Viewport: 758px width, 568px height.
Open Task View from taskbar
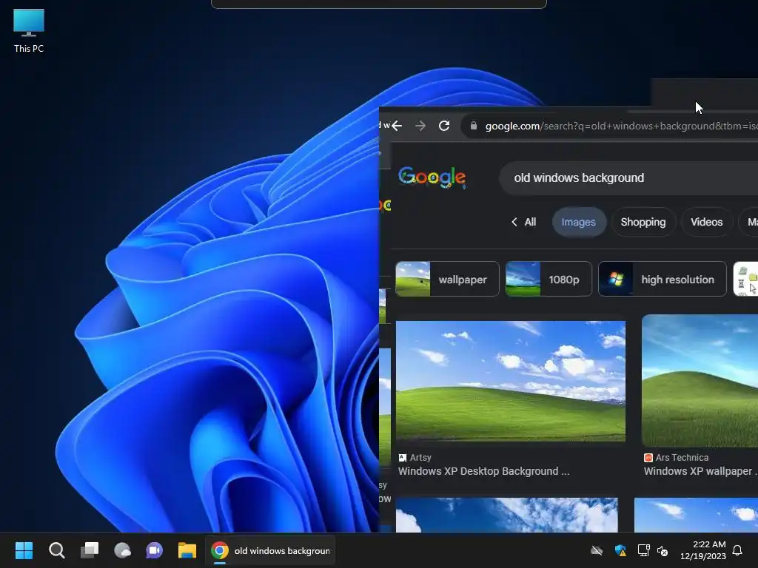[90, 550]
